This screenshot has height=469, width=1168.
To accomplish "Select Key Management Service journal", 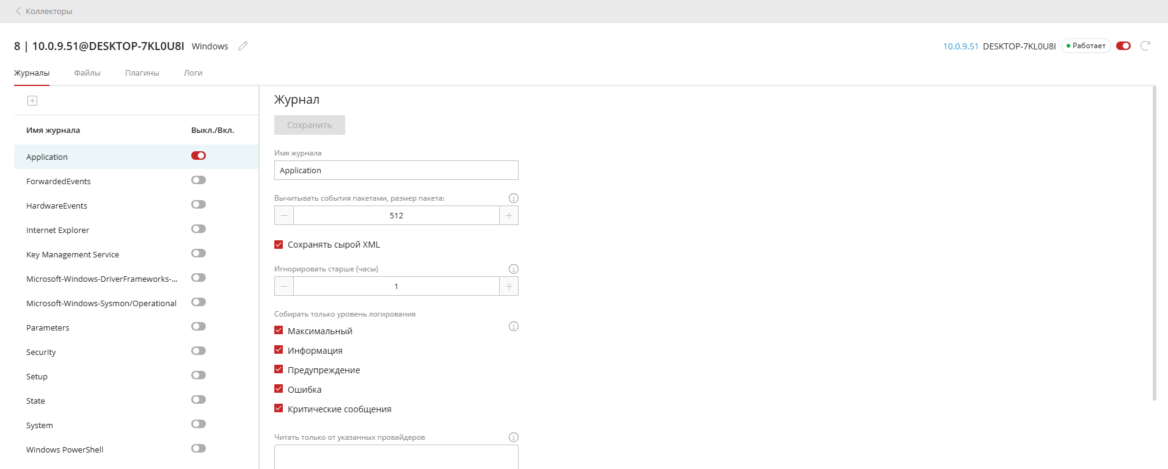I will 136,254.
